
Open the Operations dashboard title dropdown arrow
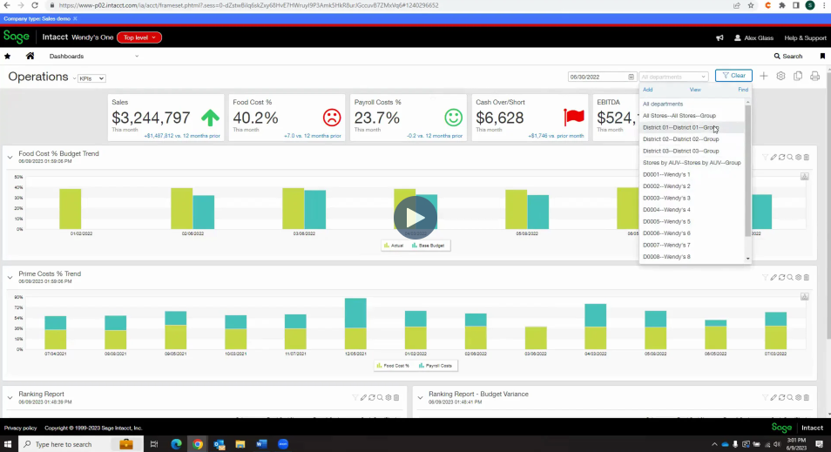[x=74, y=78]
